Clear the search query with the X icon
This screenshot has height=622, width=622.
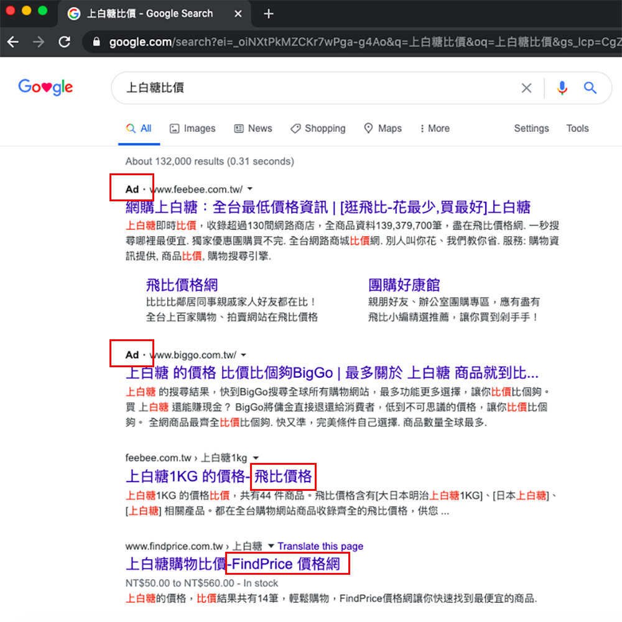coord(526,88)
